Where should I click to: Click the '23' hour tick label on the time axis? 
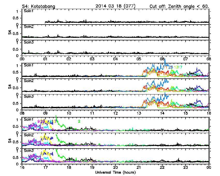(x=186, y=167)
